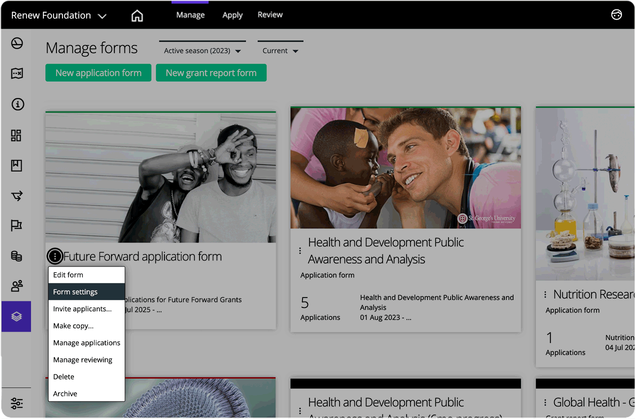Select the layers stack icon in sidebar
Image resolution: width=636 pixels, height=419 pixels.
16,316
